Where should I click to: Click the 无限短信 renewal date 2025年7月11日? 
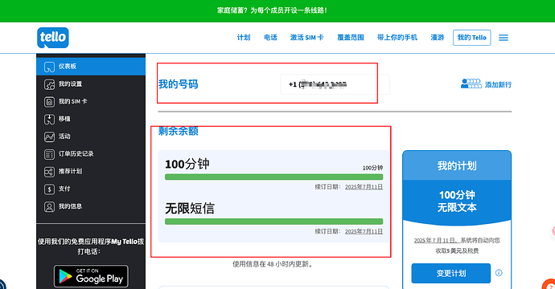click(x=364, y=231)
